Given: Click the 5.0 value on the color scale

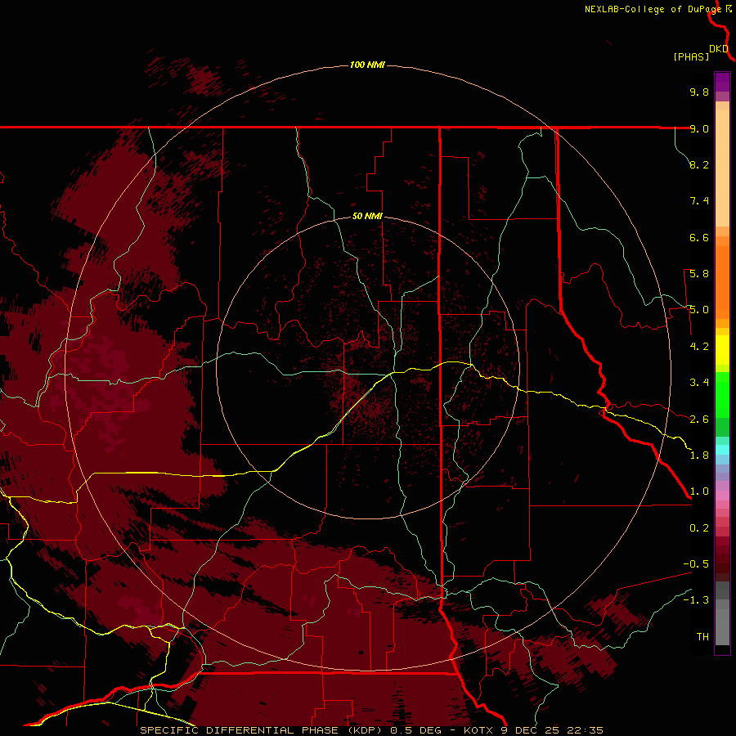Looking at the screenshot, I should [x=699, y=310].
